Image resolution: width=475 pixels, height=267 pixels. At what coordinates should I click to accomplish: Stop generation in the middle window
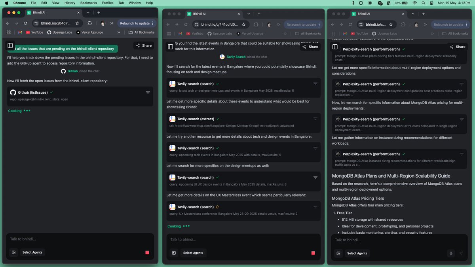pos(313,253)
